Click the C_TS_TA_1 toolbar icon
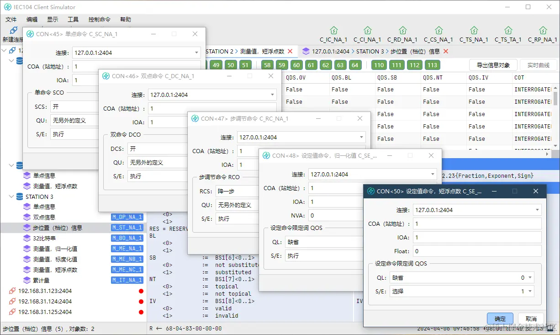 point(508,31)
